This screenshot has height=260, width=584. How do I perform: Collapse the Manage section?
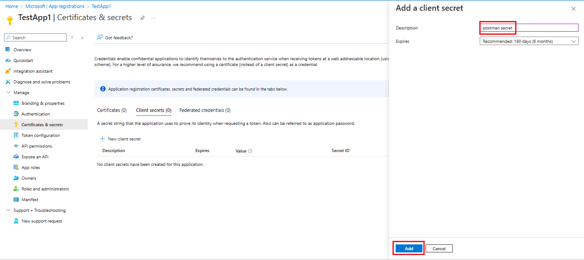point(8,92)
